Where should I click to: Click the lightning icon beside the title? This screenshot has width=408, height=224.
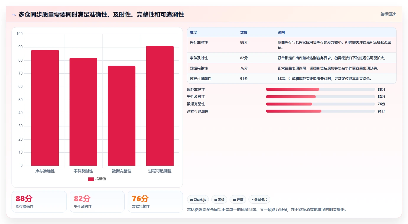pyautogui.click(x=14, y=15)
